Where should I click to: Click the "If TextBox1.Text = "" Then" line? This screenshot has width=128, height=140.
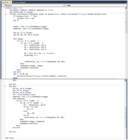[25, 16]
